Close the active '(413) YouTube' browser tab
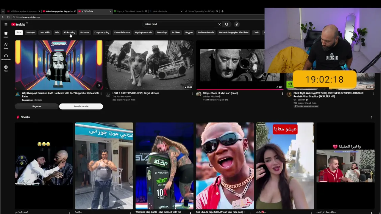The image size is (381, 214). (110, 11)
